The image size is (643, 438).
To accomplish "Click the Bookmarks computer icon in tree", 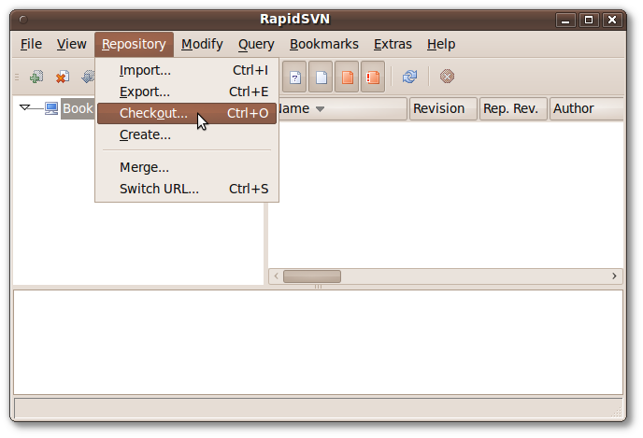I will 51,108.
